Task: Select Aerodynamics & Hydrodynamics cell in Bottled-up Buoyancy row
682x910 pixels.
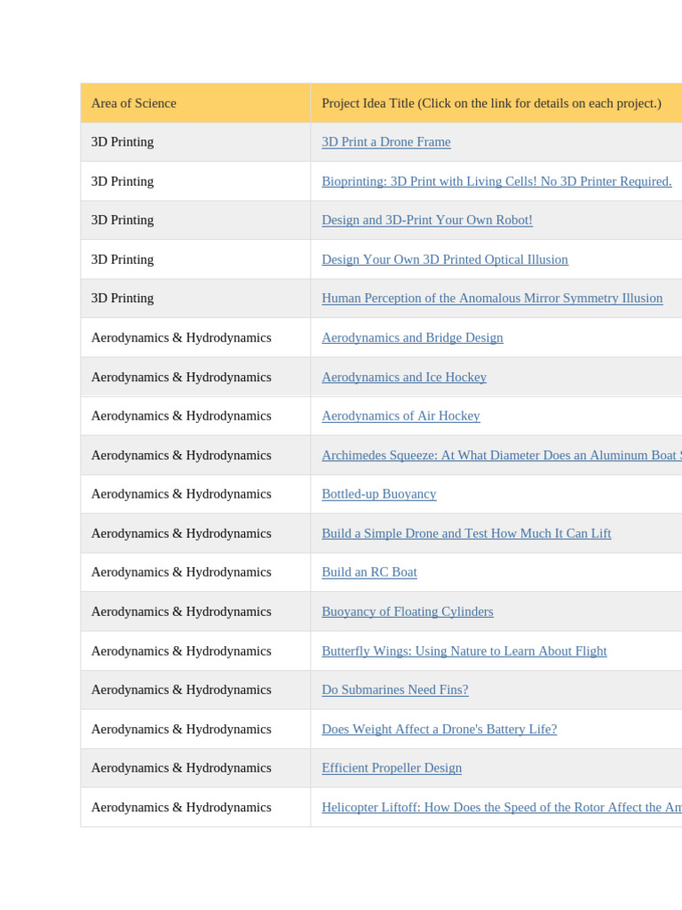Action: click(195, 494)
